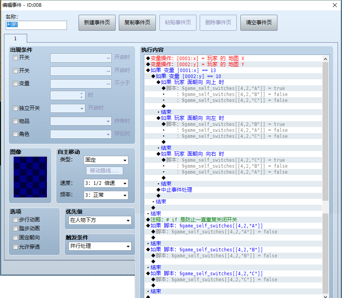Screen dimensions: 342x298
Task: Open the 优先级 dropdown showing 在人物下方
Action: point(100,220)
